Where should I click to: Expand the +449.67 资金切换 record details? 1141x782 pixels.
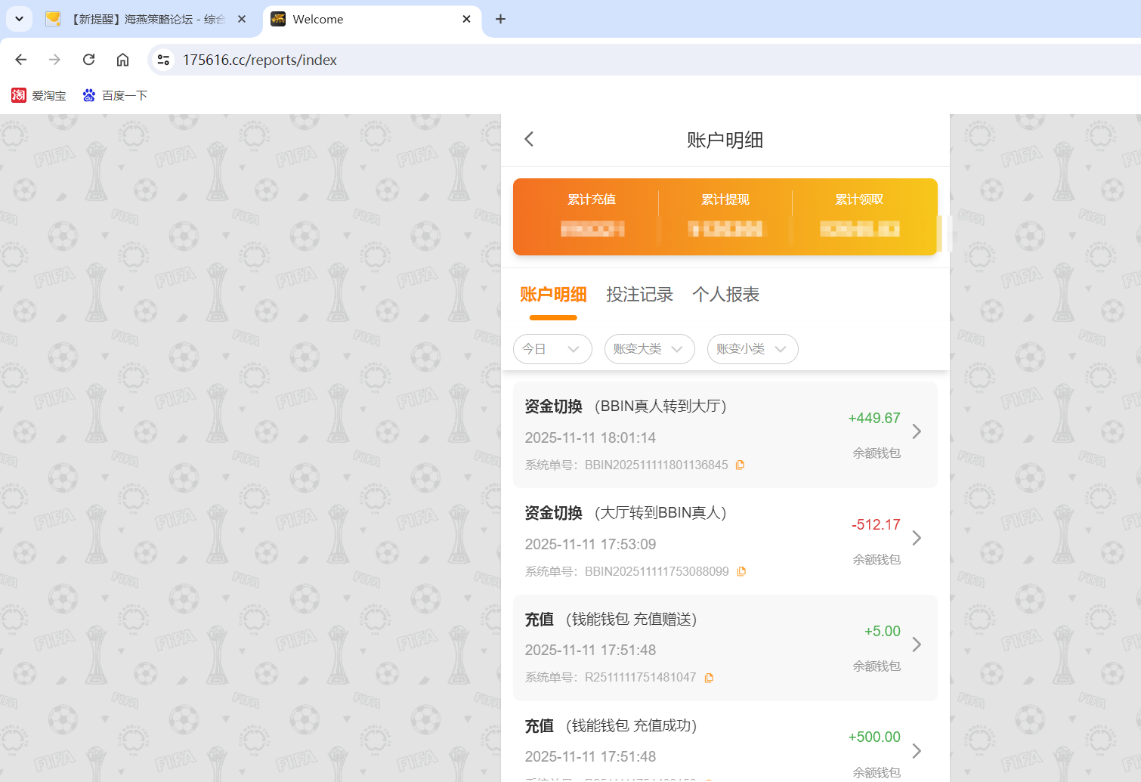click(x=917, y=431)
